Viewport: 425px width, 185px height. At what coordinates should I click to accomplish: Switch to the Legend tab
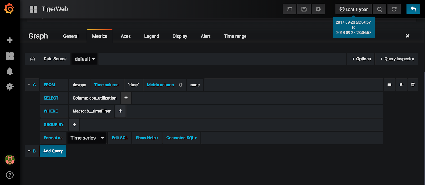(x=151, y=36)
